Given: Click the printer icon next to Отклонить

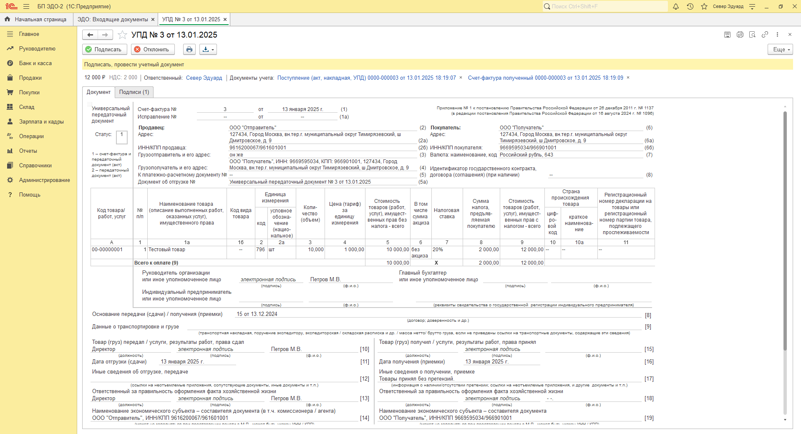Looking at the screenshot, I should click(x=189, y=49).
